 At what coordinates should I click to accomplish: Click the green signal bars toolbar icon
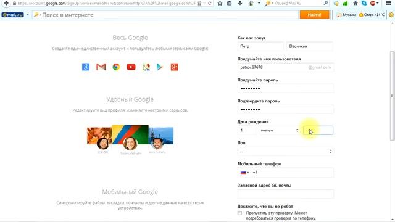345,3
